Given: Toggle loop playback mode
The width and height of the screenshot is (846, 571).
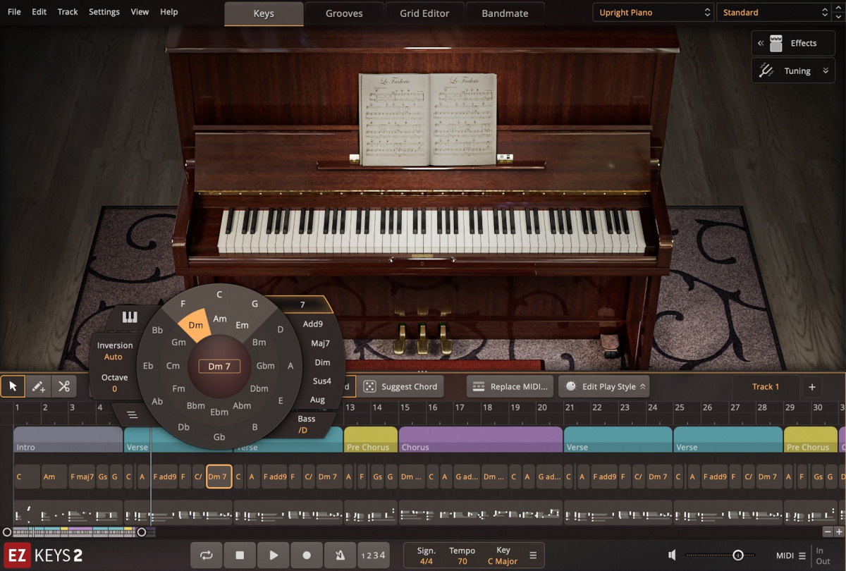Looking at the screenshot, I should [206, 555].
